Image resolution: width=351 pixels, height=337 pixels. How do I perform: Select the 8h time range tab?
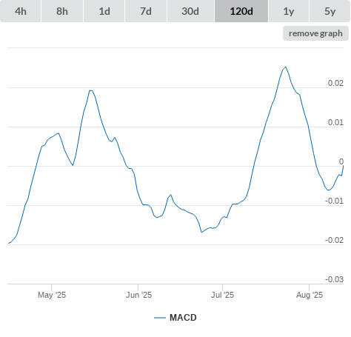pos(62,11)
